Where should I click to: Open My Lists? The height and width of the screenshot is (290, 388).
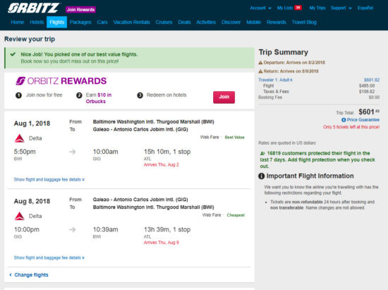pos(285,8)
